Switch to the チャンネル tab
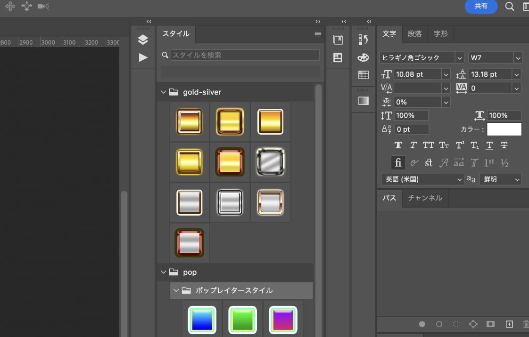This screenshot has height=337, width=529. click(x=425, y=198)
